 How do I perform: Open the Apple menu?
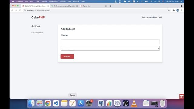click(x=13, y=2)
